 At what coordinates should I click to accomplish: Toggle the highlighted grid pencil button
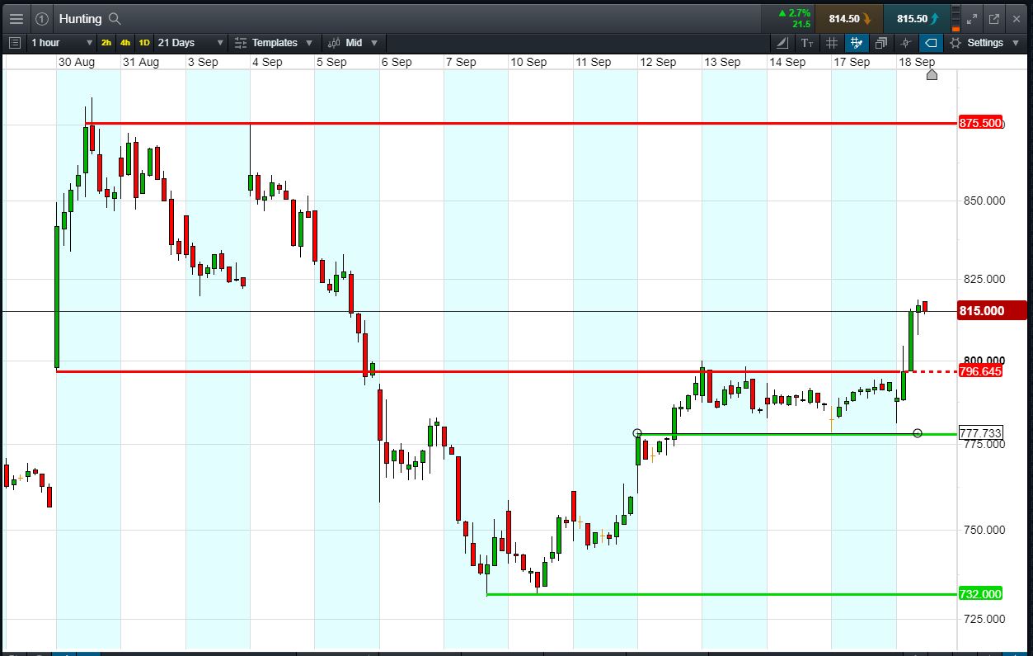tap(857, 43)
